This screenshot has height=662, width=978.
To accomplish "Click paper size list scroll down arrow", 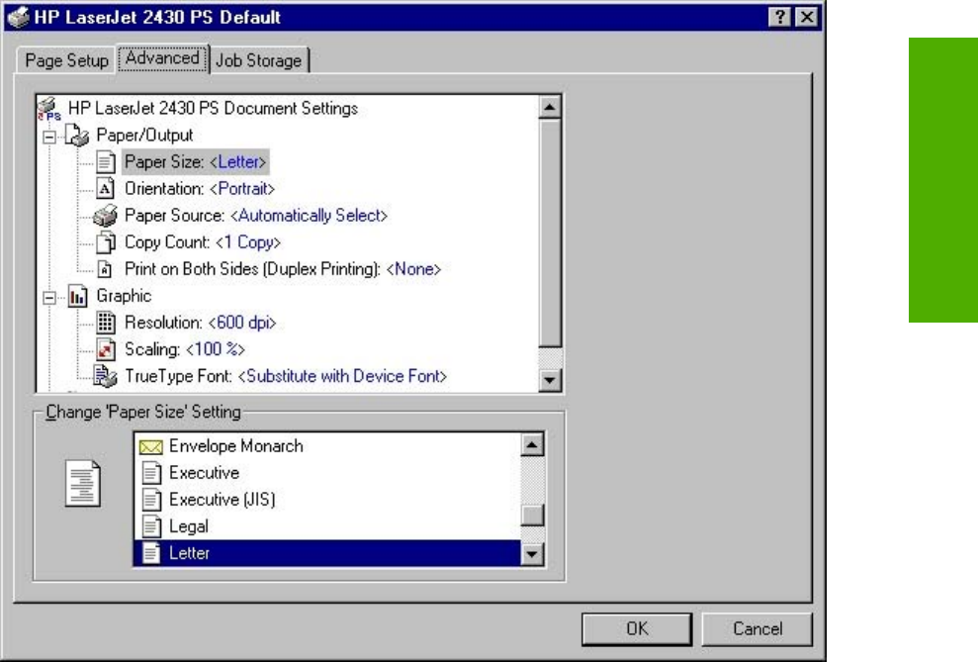I will 532,553.
